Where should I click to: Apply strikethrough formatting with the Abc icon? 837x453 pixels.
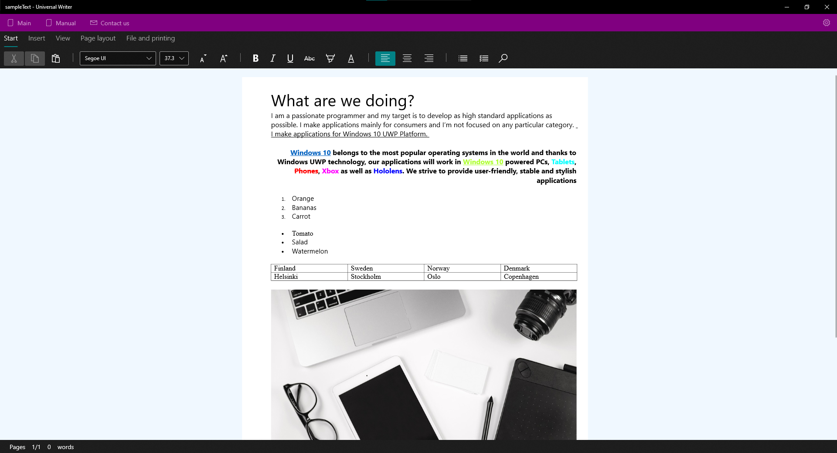(309, 58)
